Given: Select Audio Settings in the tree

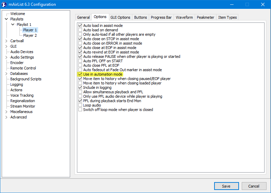Looking at the screenshot, I should [x=22, y=57].
